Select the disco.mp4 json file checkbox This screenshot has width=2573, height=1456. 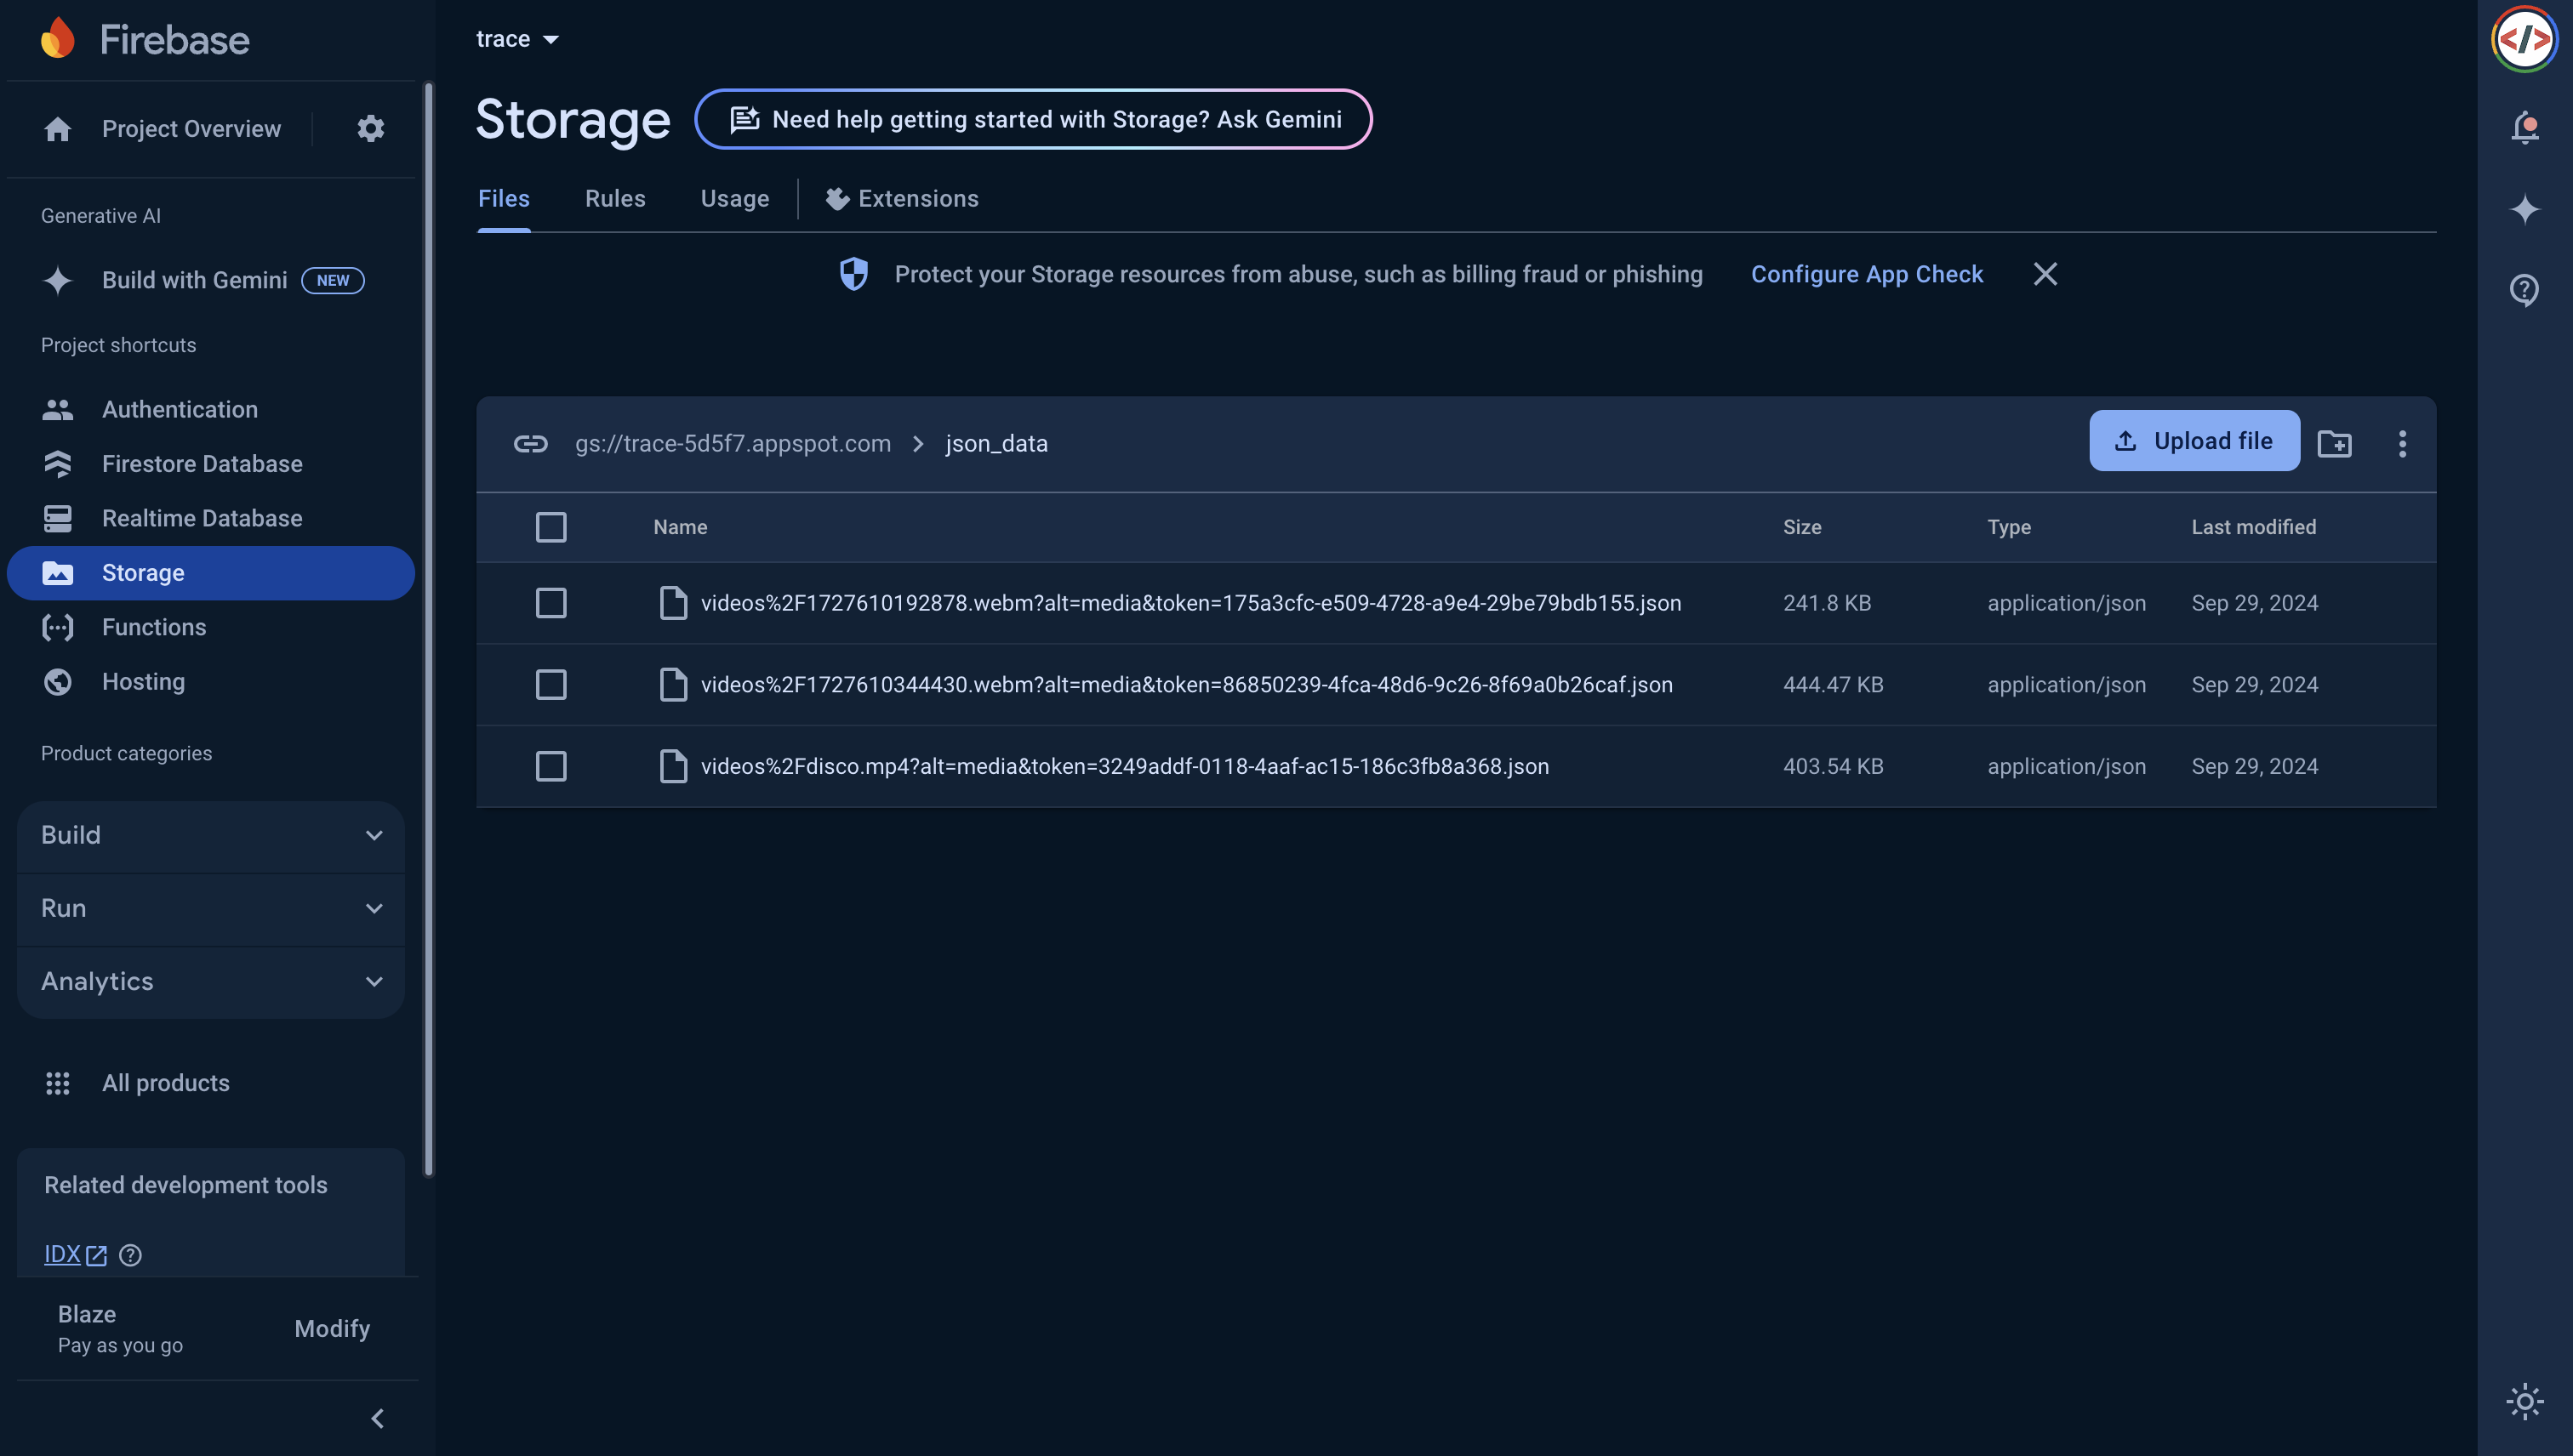551,766
